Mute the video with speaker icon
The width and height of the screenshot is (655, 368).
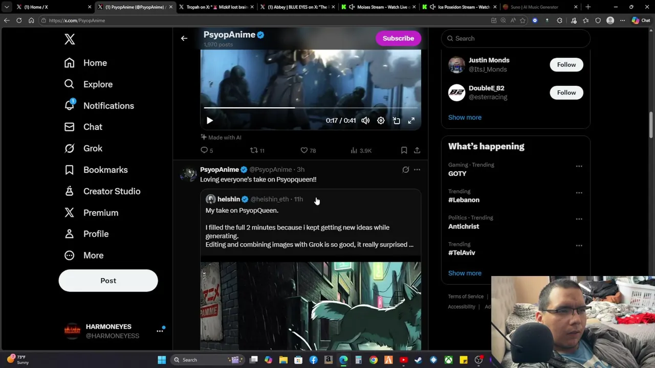365,121
